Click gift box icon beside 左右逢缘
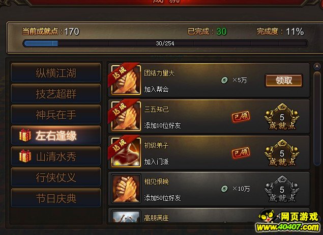 tap(25, 135)
